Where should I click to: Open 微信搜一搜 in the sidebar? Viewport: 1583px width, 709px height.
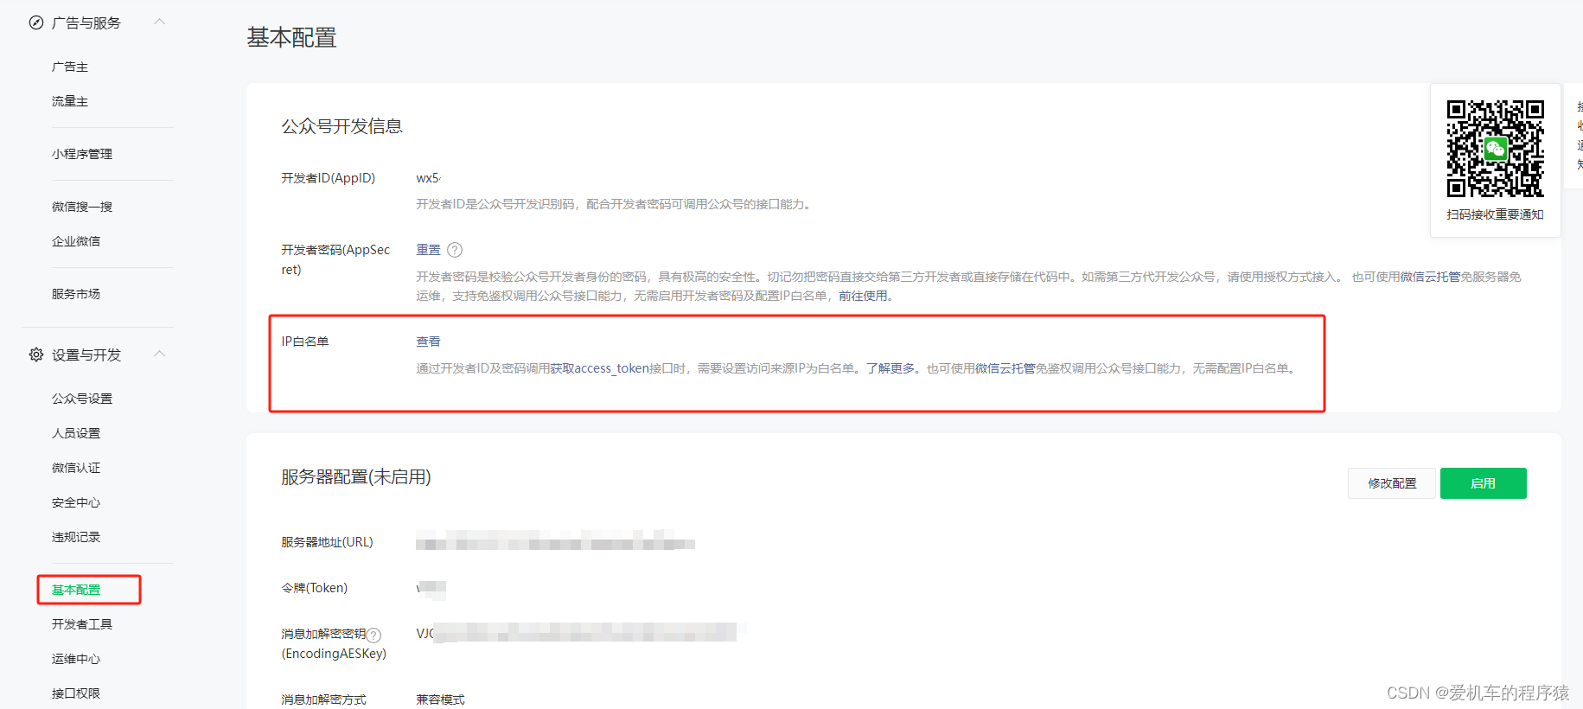[x=82, y=207]
